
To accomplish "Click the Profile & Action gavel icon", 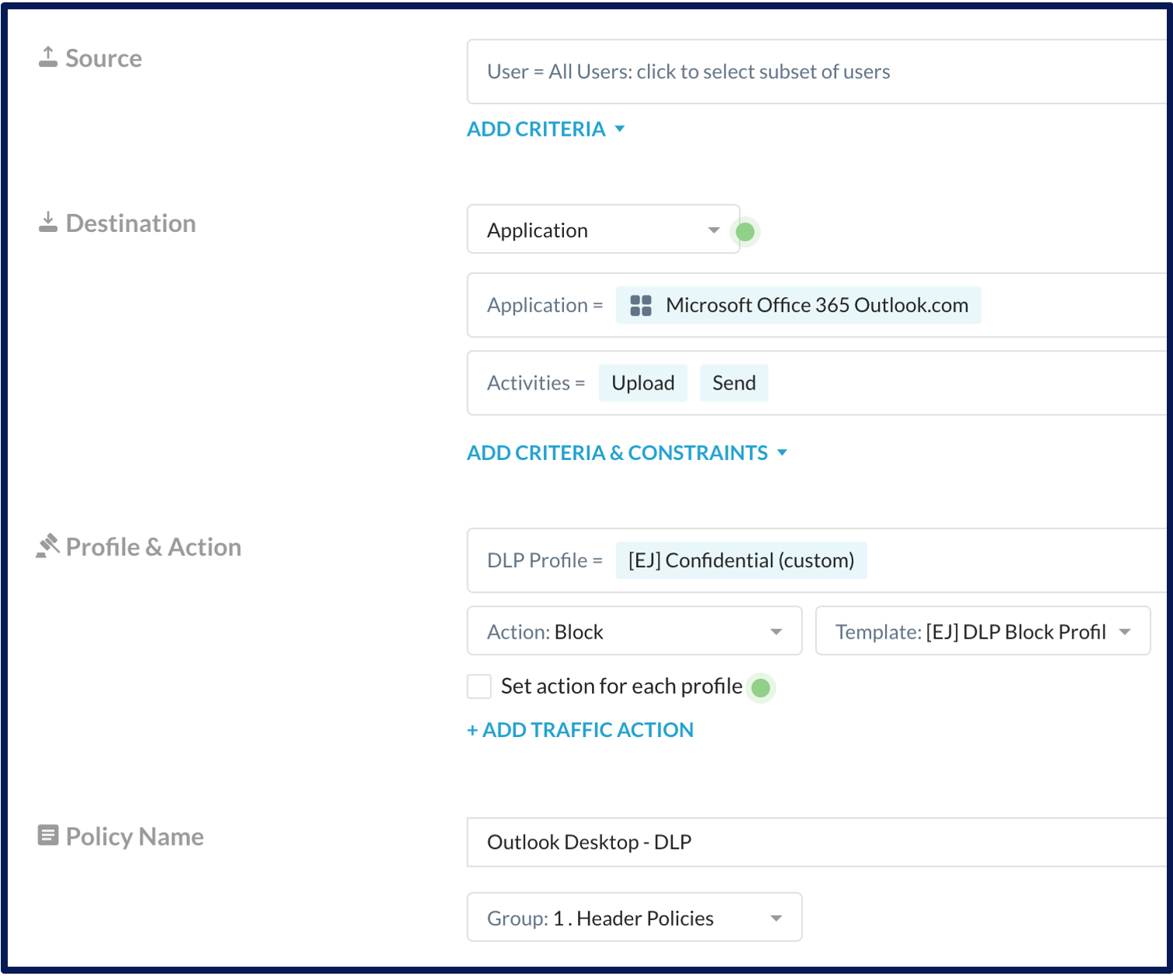I will pos(47,546).
